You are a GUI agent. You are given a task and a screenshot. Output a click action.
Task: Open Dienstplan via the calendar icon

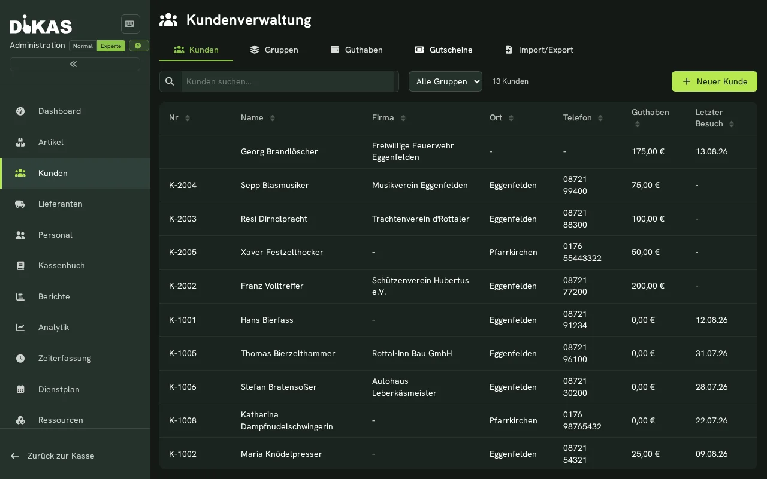coord(20,389)
